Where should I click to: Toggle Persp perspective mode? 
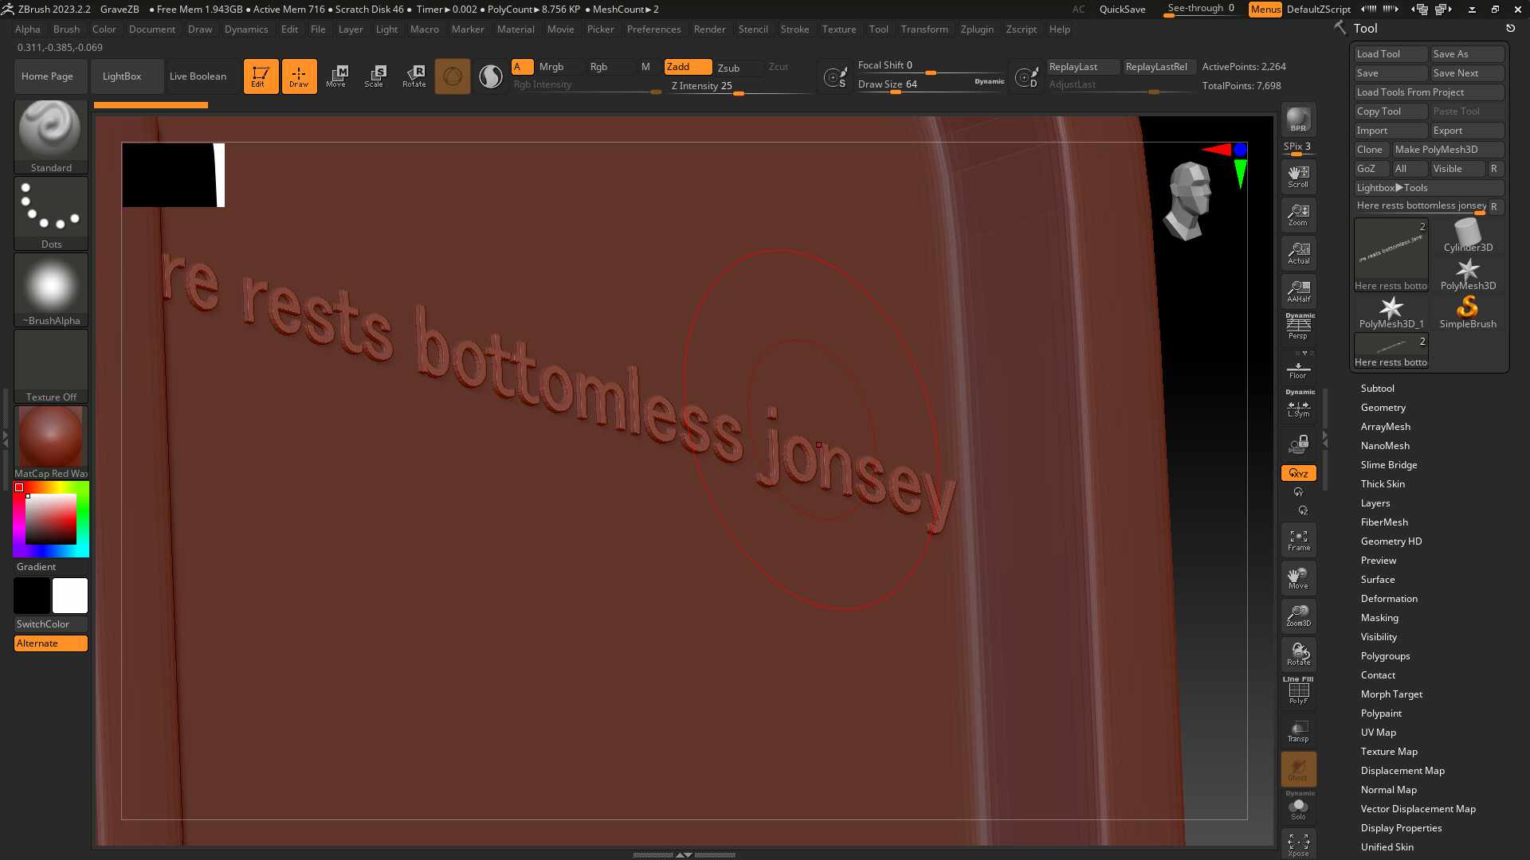click(1298, 327)
